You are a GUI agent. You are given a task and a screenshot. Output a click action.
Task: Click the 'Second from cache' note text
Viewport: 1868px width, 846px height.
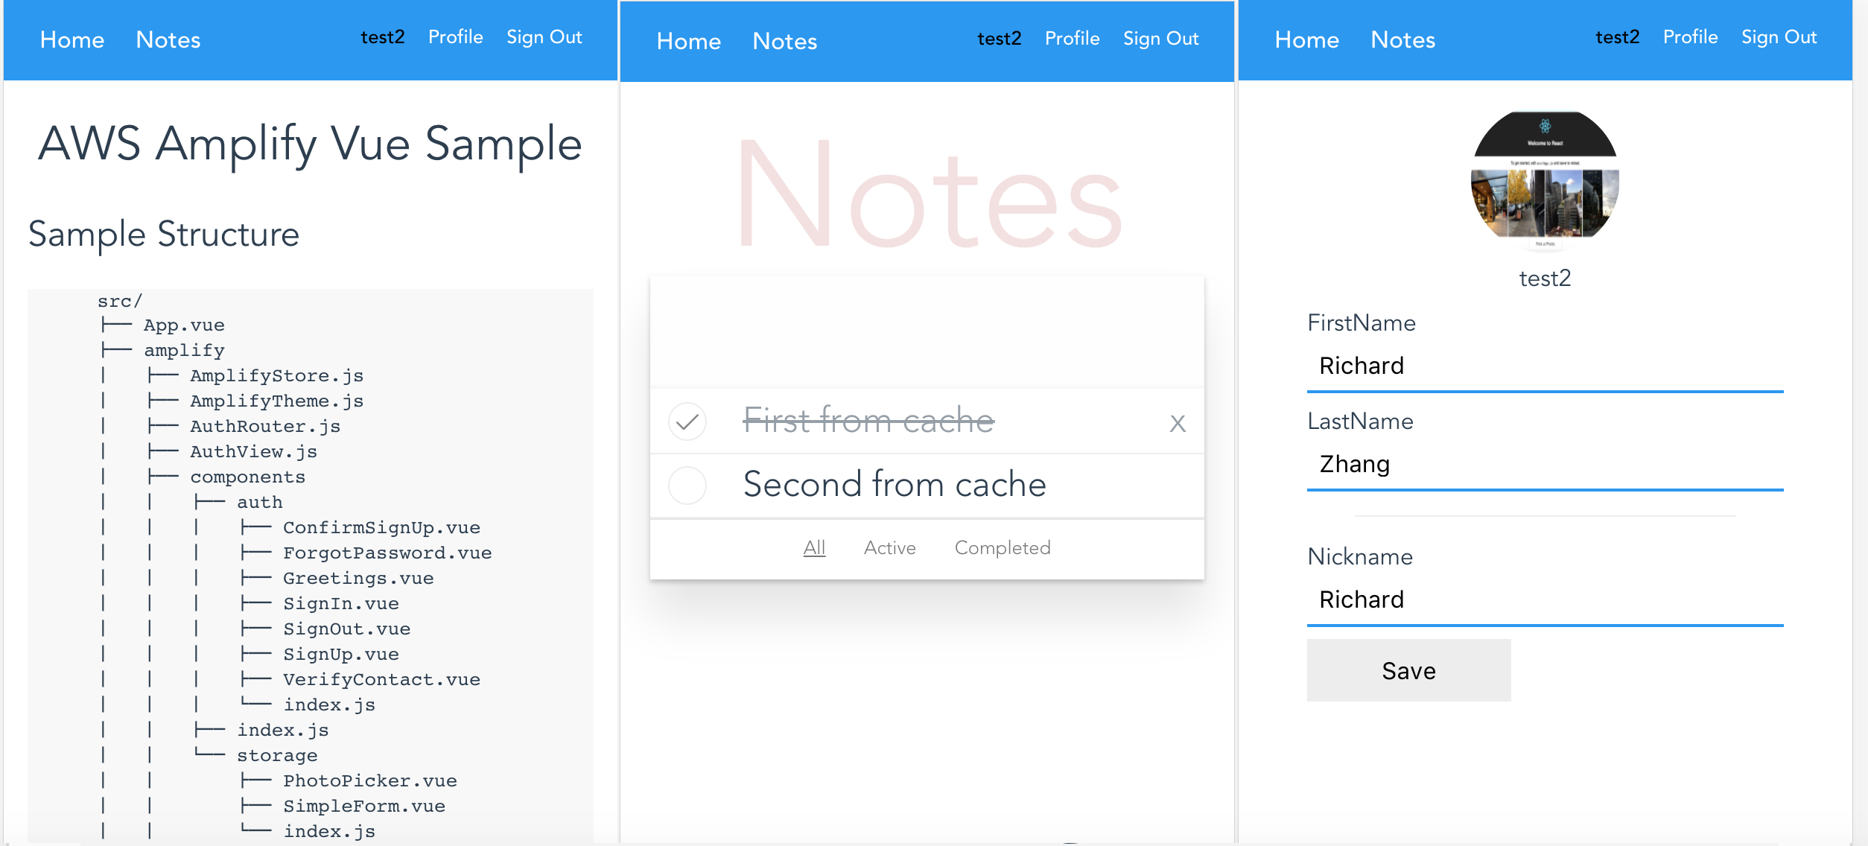point(894,486)
